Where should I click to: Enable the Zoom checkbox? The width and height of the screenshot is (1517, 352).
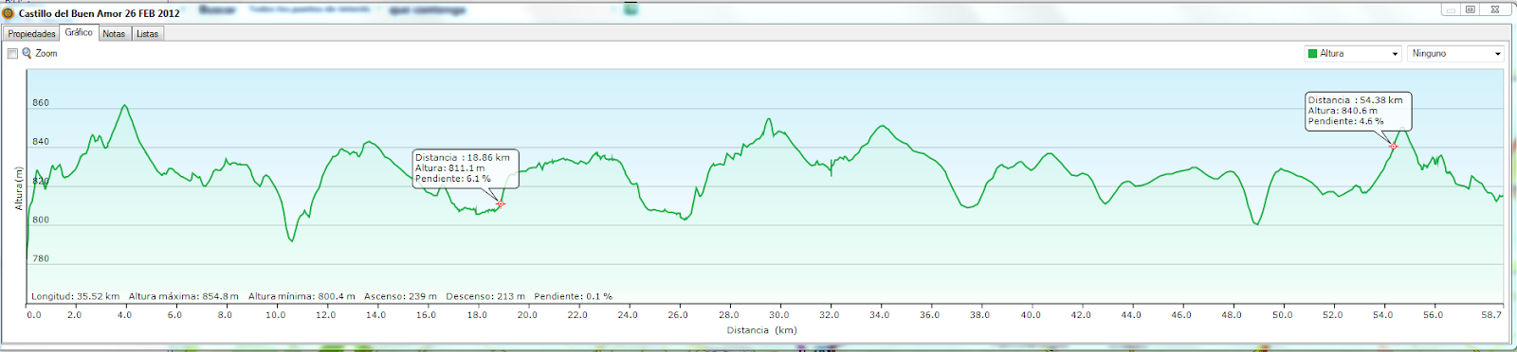(12, 54)
